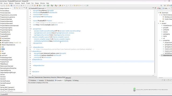Select the target folder in Package Explorer
The width and height of the screenshot is (172, 96).
[x=3, y=53]
